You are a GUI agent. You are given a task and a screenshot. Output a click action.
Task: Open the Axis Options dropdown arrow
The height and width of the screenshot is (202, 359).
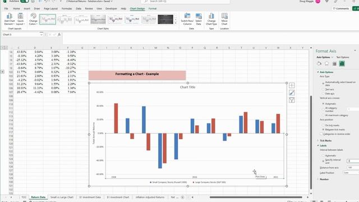click(x=332, y=57)
